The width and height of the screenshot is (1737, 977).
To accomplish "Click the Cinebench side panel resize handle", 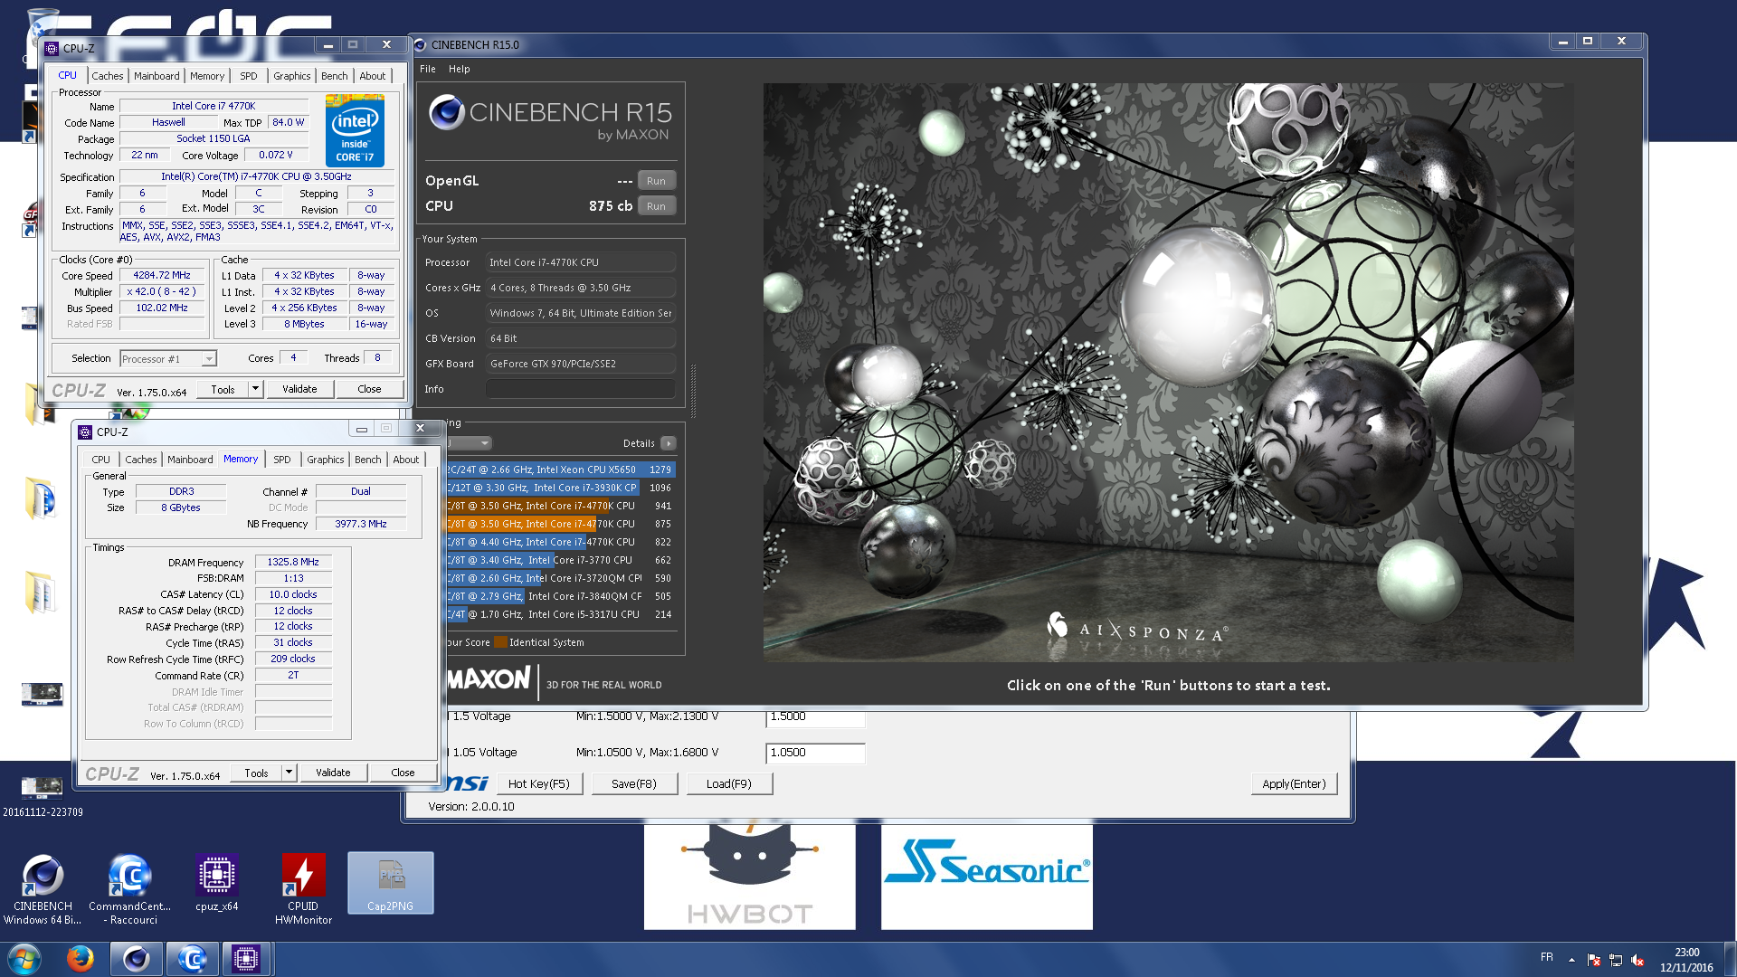I will tap(693, 391).
